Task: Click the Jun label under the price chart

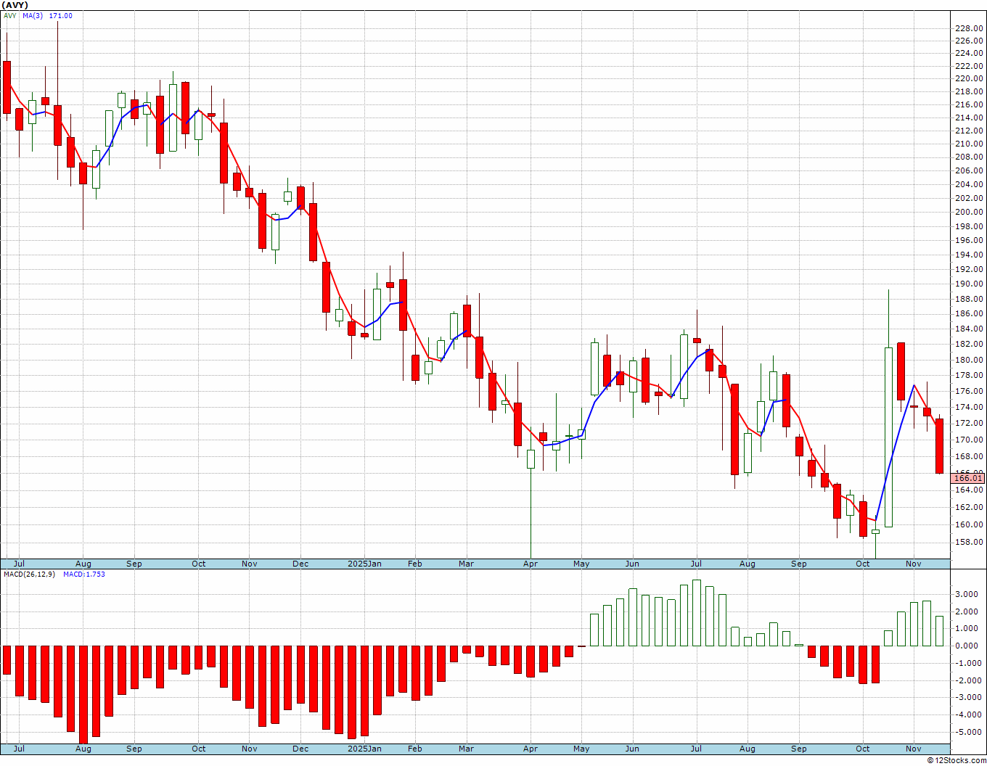Action: pyautogui.click(x=632, y=564)
